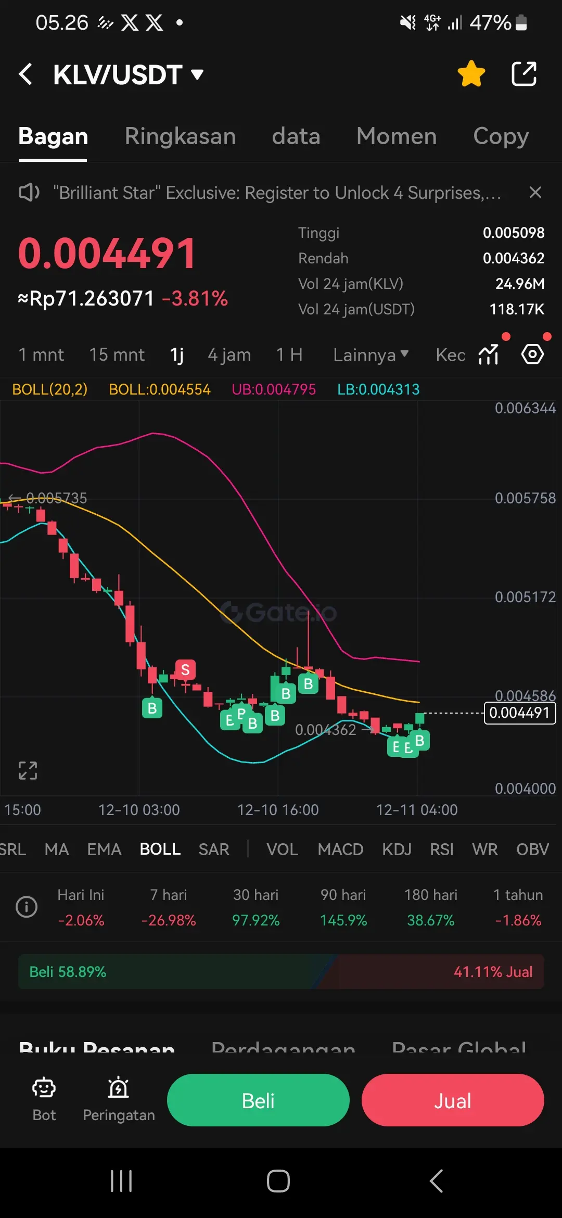Open the Peringatan alert icon

(119, 1099)
